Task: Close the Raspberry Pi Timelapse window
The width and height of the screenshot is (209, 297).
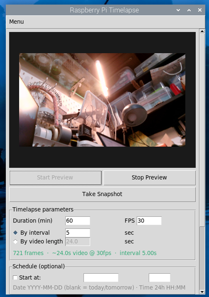Action: coord(200,10)
